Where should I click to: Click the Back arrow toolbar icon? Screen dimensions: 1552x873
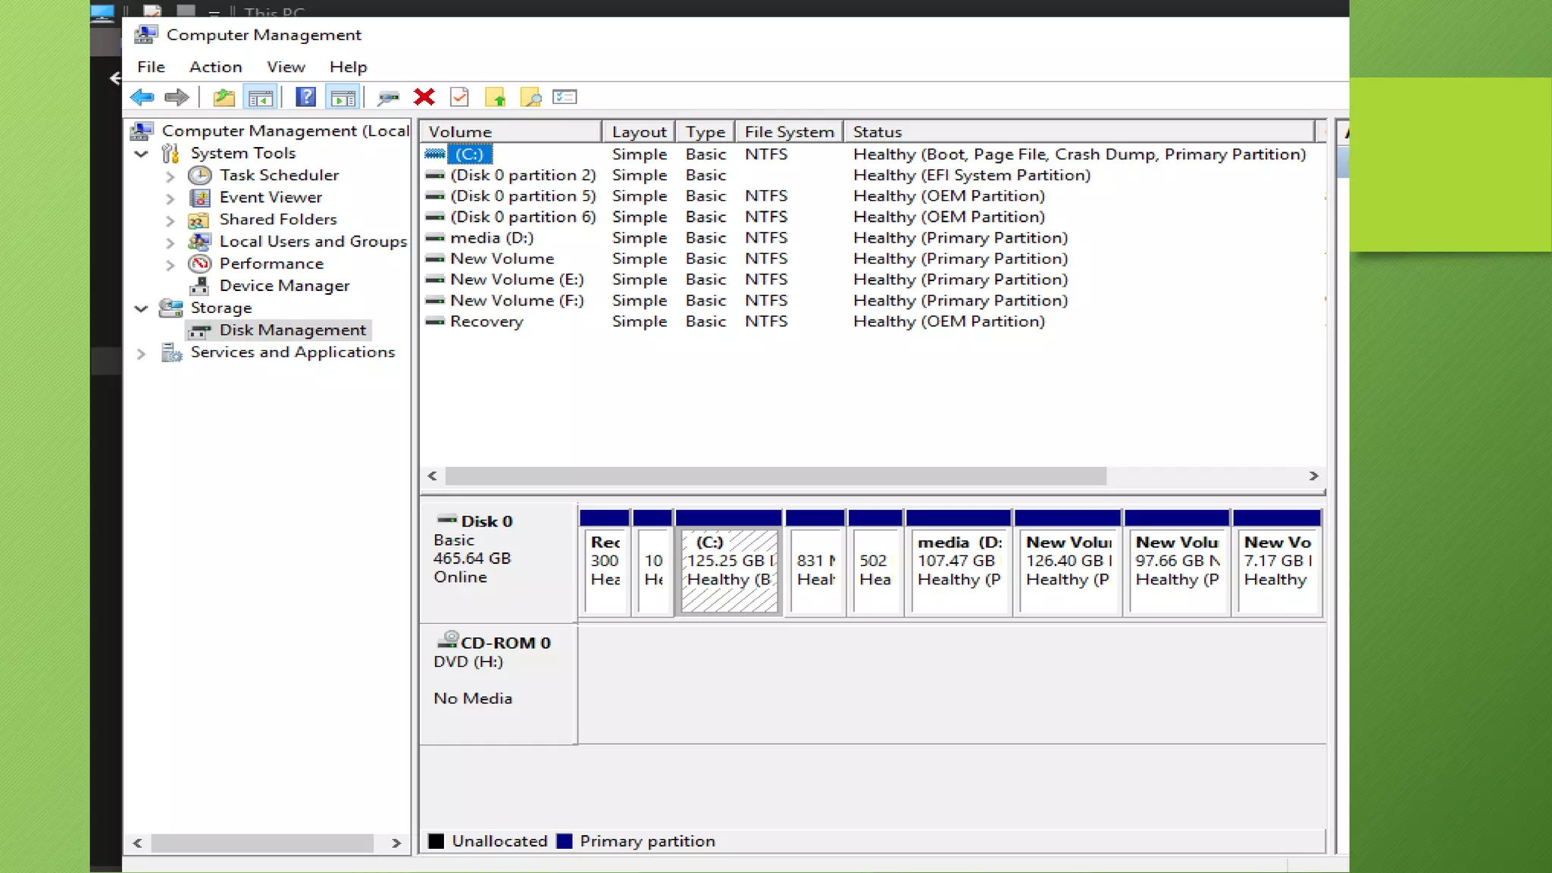click(x=142, y=97)
